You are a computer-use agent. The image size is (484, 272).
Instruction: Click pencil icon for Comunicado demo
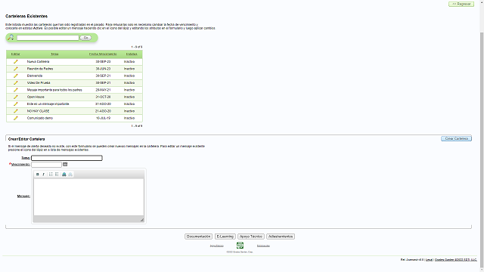pos(15,118)
